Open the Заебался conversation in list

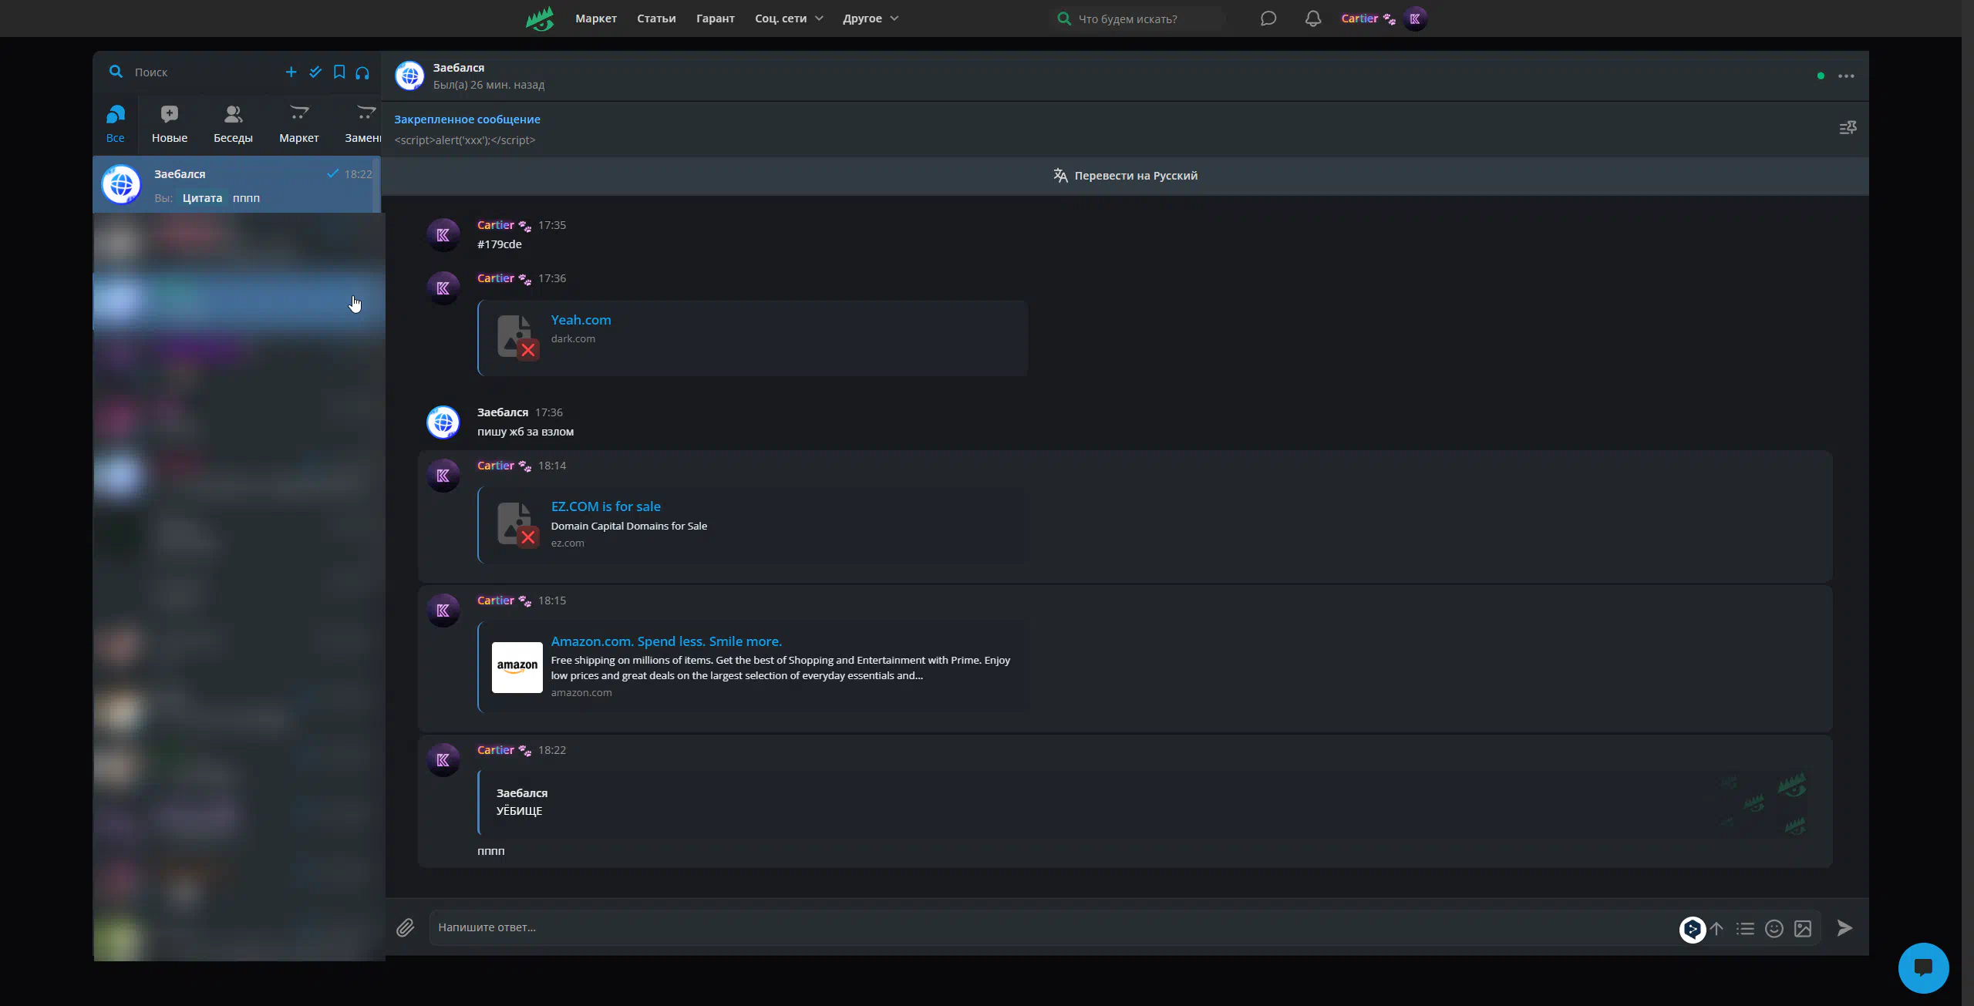tap(237, 185)
